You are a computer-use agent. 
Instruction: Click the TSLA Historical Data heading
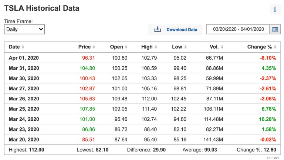click(x=42, y=9)
